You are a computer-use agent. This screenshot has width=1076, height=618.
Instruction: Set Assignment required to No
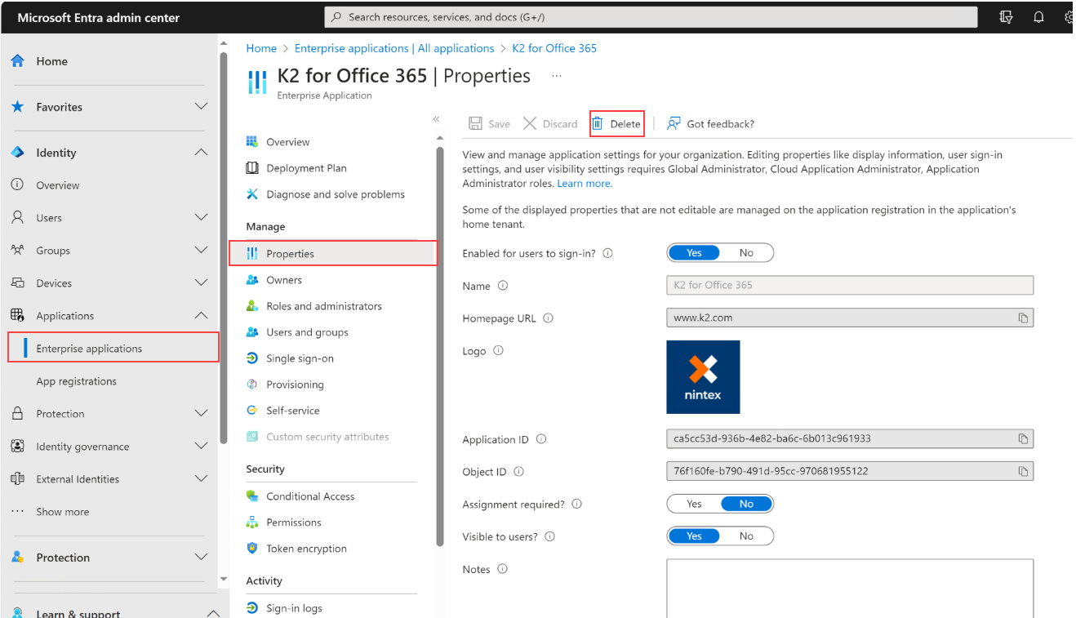coord(746,504)
